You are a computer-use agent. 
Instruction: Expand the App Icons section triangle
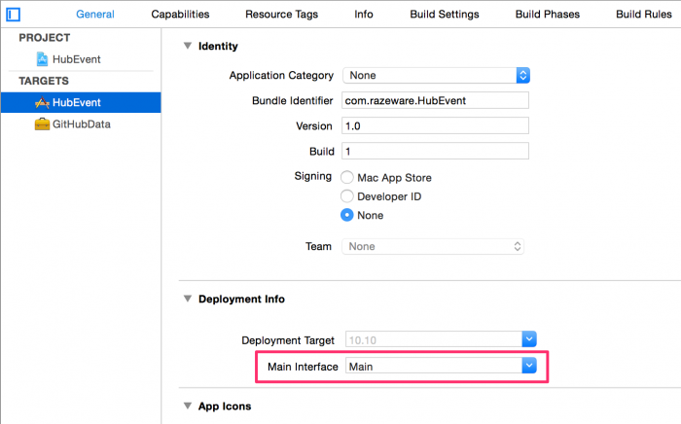pyautogui.click(x=188, y=406)
